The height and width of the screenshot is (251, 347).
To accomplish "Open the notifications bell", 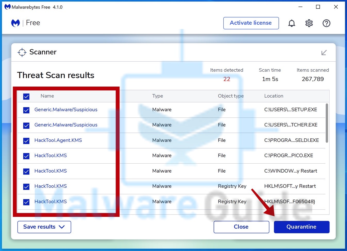I will click(292, 23).
